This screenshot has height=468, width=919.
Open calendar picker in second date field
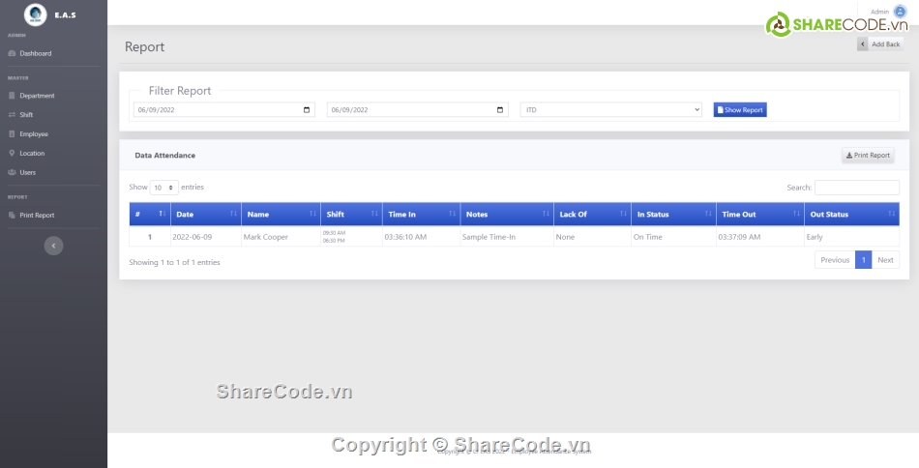(500, 110)
